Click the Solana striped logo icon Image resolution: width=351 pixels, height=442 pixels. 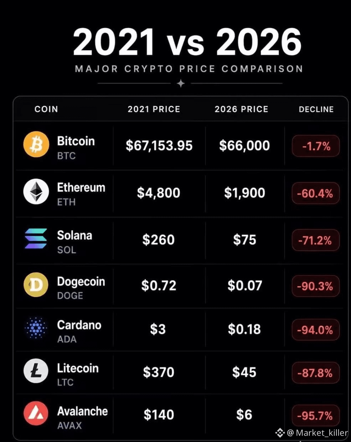(x=36, y=238)
